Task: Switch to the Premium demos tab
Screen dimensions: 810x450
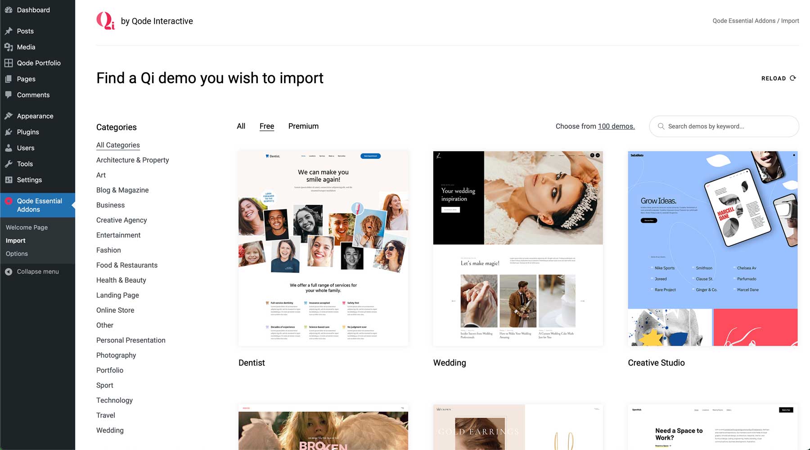Action: 303,126
